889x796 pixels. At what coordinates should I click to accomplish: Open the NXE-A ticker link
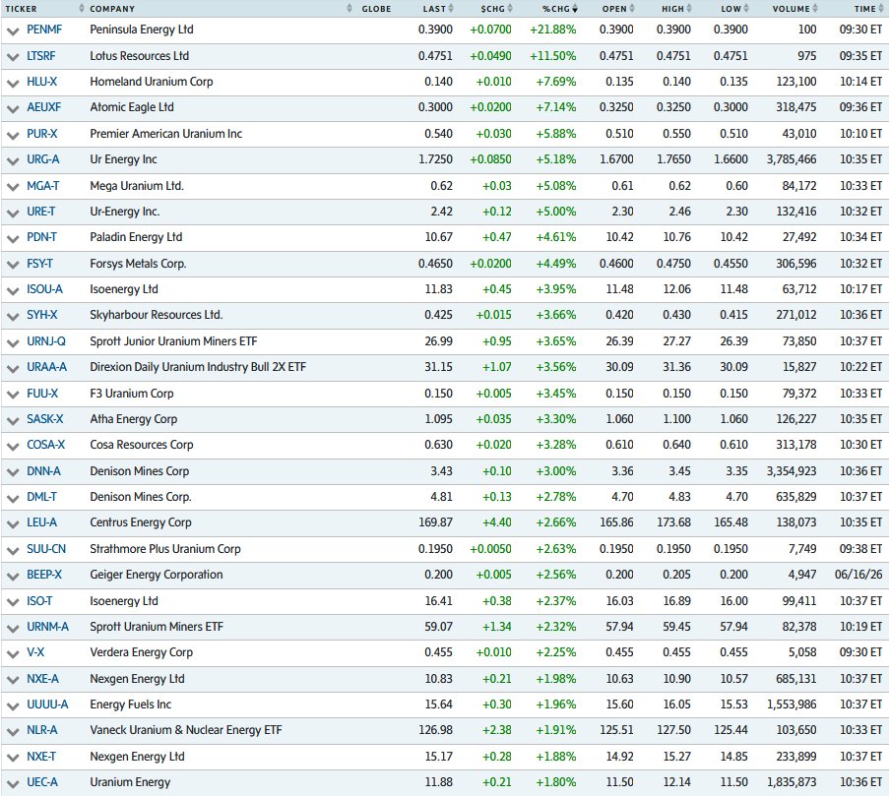pyautogui.click(x=42, y=678)
